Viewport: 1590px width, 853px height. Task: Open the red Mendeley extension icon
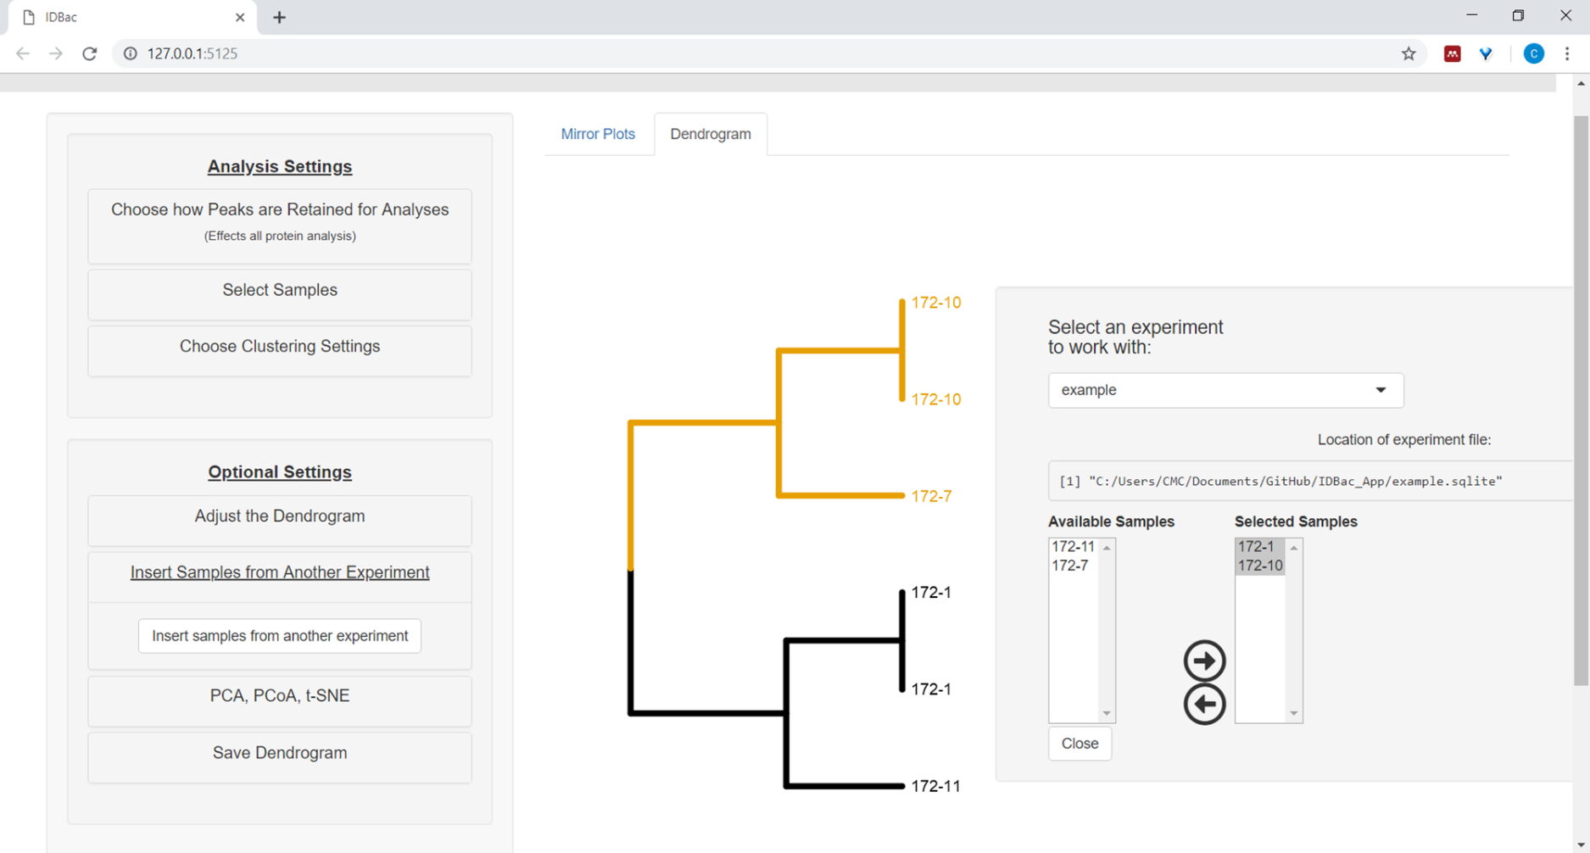click(x=1452, y=53)
